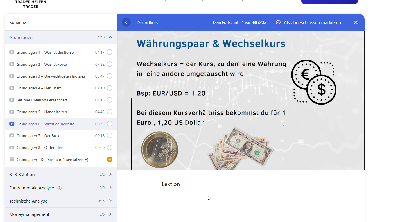This screenshot has height=222, width=400.
Task: Click video icon for Grundlagen 7 – Der Broker
Action: (x=12, y=136)
